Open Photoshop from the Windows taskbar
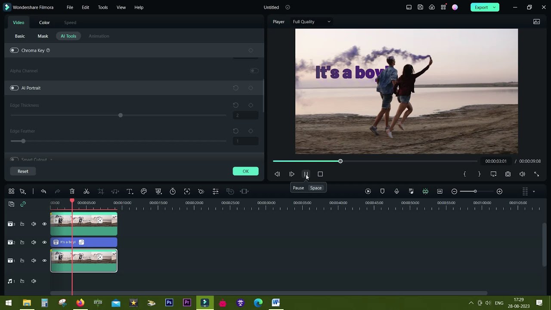Viewport: 551px width, 310px height. pos(169,303)
